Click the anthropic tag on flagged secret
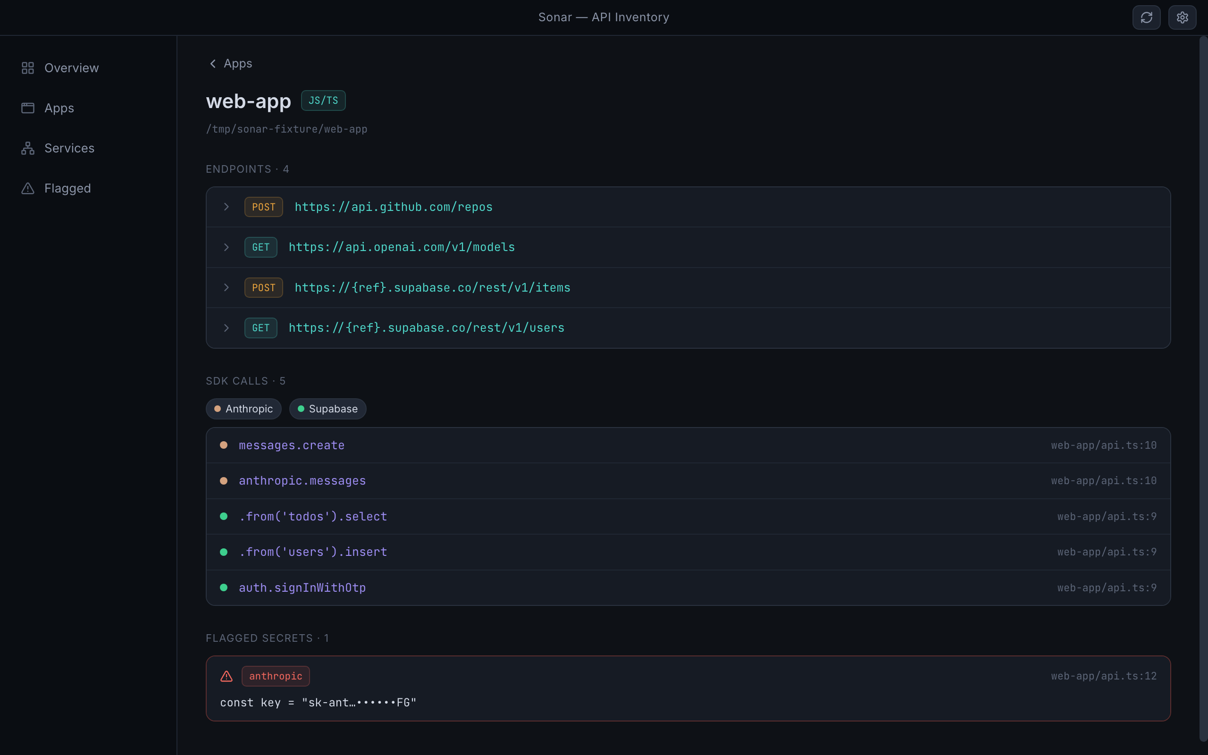Viewport: 1208px width, 755px height. tap(276, 676)
